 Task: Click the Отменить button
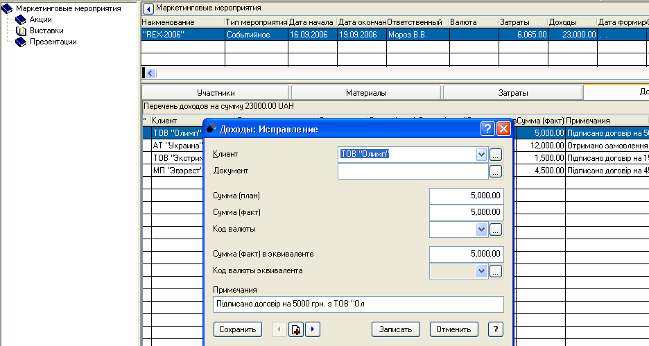[x=454, y=329]
